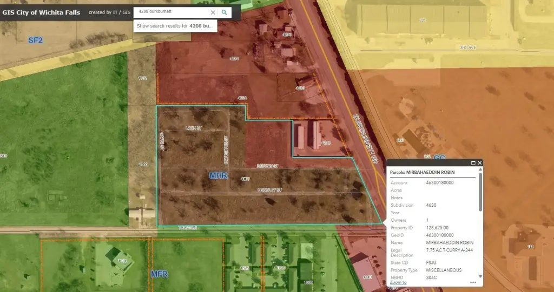554x292 pixels.
Task: Click the MFR zoning label on map
Action: 160,274
